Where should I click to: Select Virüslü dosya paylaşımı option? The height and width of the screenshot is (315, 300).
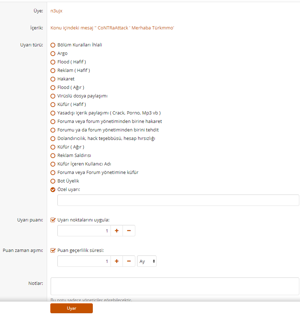(53, 96)
